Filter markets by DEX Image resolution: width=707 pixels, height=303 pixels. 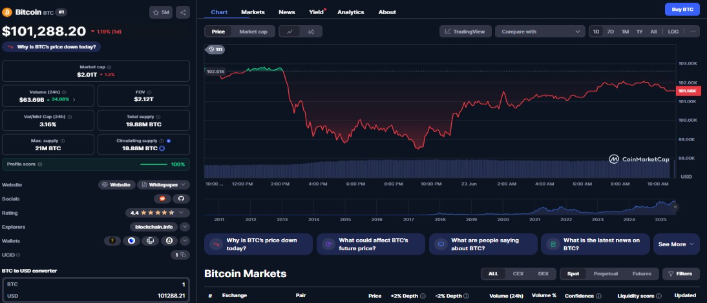543,274
